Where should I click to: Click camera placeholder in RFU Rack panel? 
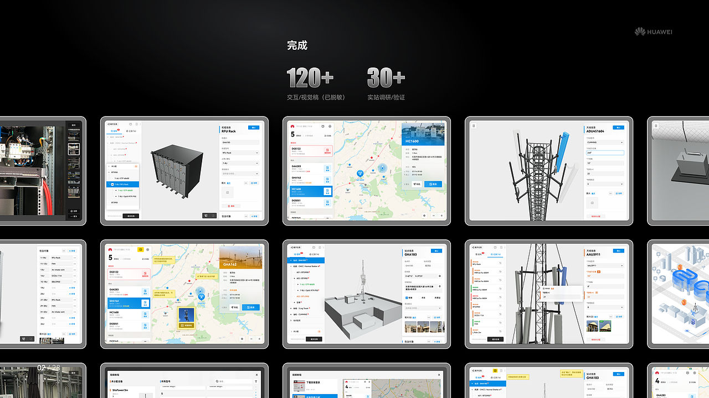tap(227, 192)
